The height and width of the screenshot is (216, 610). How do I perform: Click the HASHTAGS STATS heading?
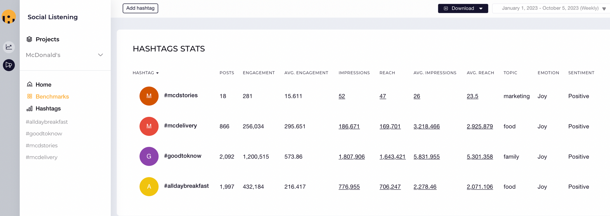[x=169, y=49]
